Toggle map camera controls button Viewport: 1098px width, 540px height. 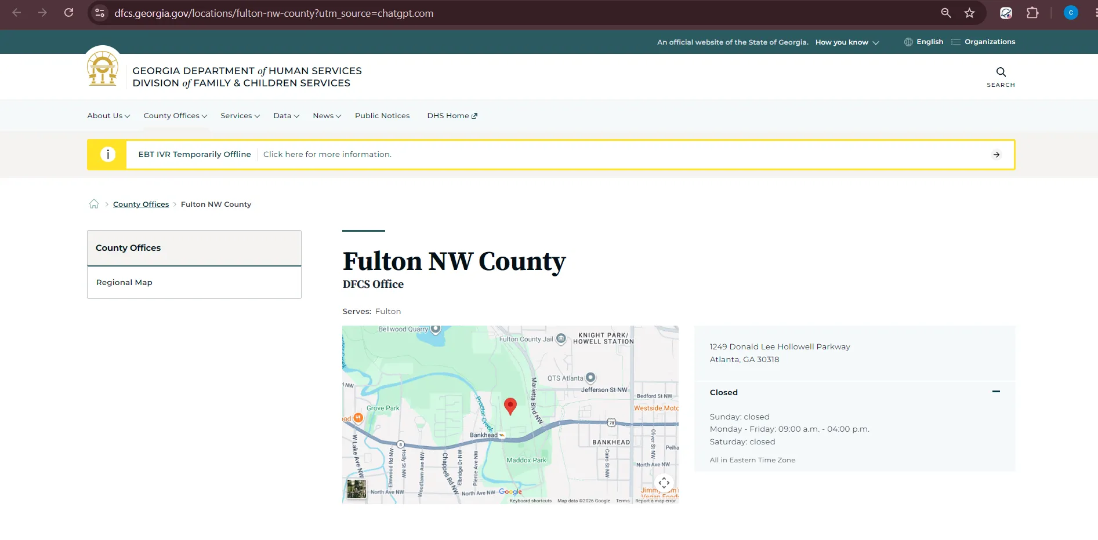pos(664,483)
